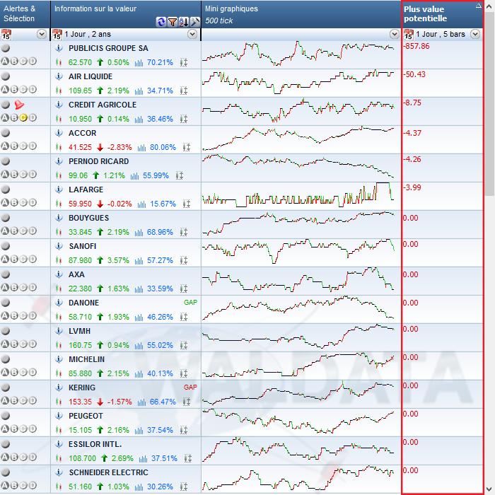495x495 pixels.
Task: Open the Mini graphiques dropdown arrow
Action: [395, 34]
